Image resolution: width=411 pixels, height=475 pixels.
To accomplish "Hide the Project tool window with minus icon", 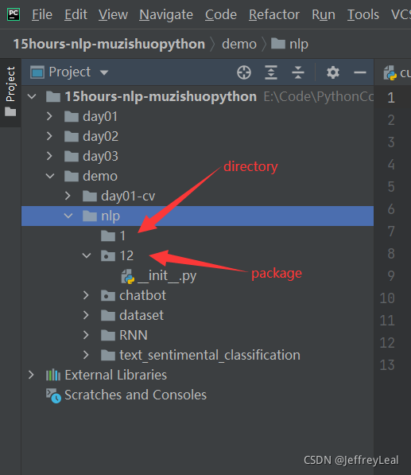I will point(360,72).
